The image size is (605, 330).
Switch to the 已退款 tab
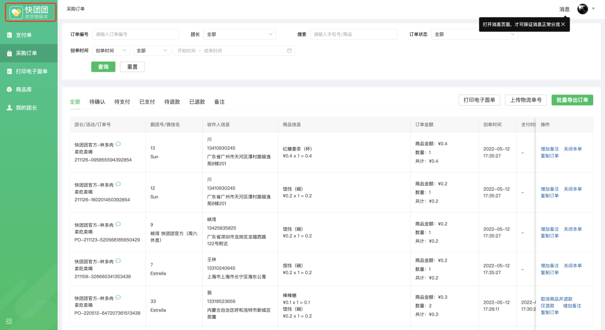click(197, 102)
